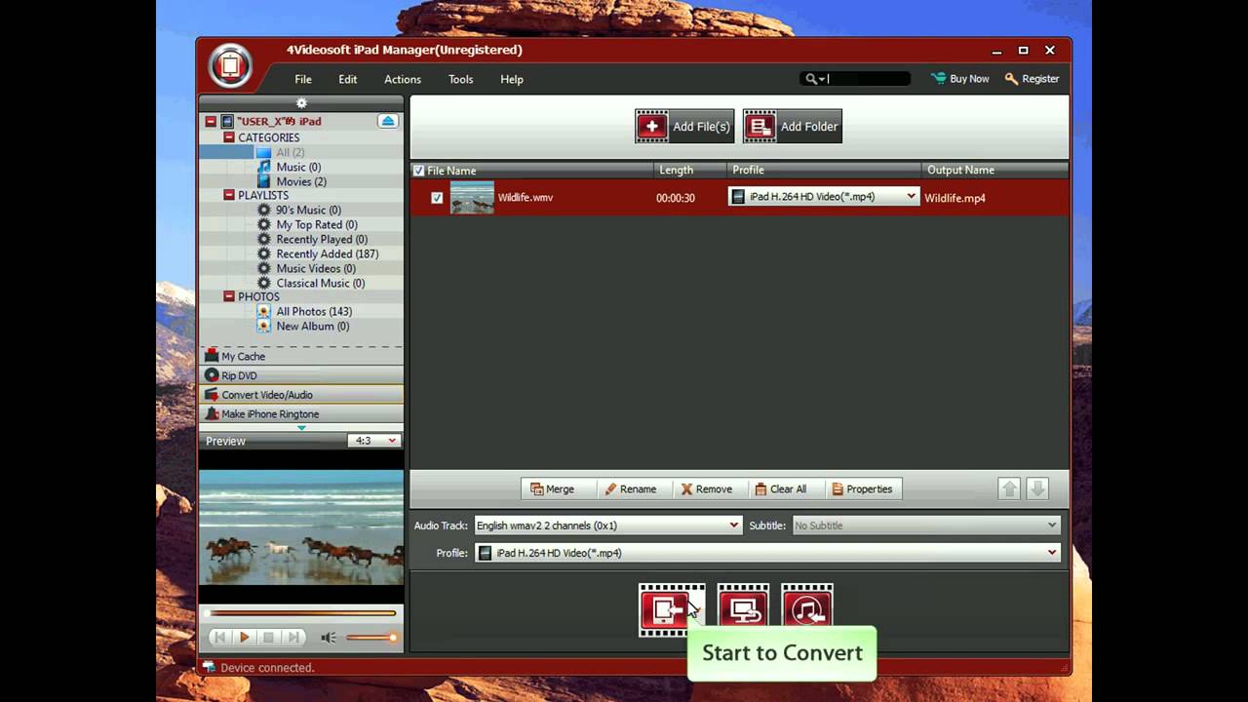Click in the search input field

click(x=868, y=79)
